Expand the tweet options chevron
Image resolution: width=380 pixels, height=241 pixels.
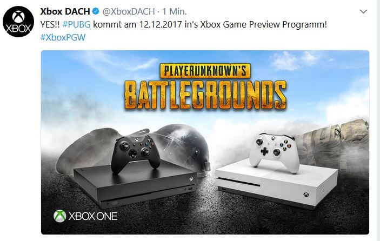click(x=363, y=11)
